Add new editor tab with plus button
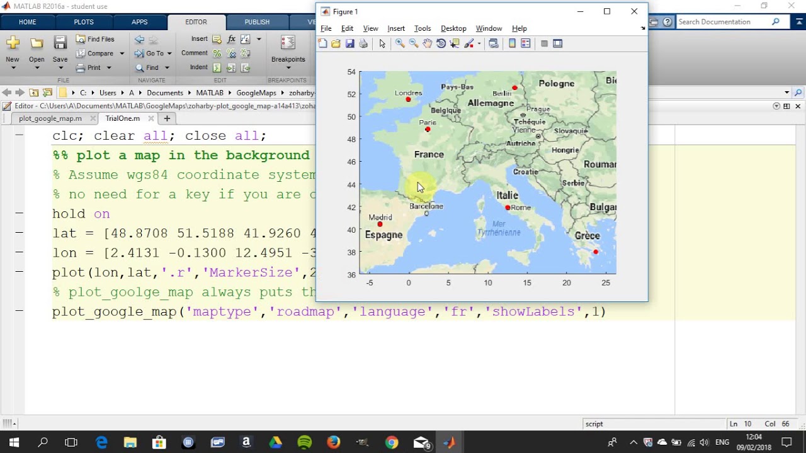Screen dimensions: 806x453 pos(167,118)
